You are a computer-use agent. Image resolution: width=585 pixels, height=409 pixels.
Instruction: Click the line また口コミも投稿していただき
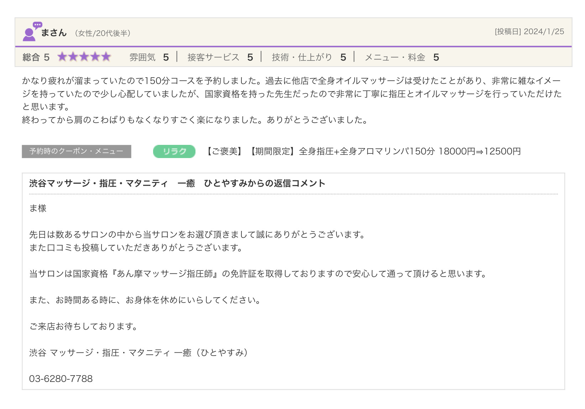[136, 247]
